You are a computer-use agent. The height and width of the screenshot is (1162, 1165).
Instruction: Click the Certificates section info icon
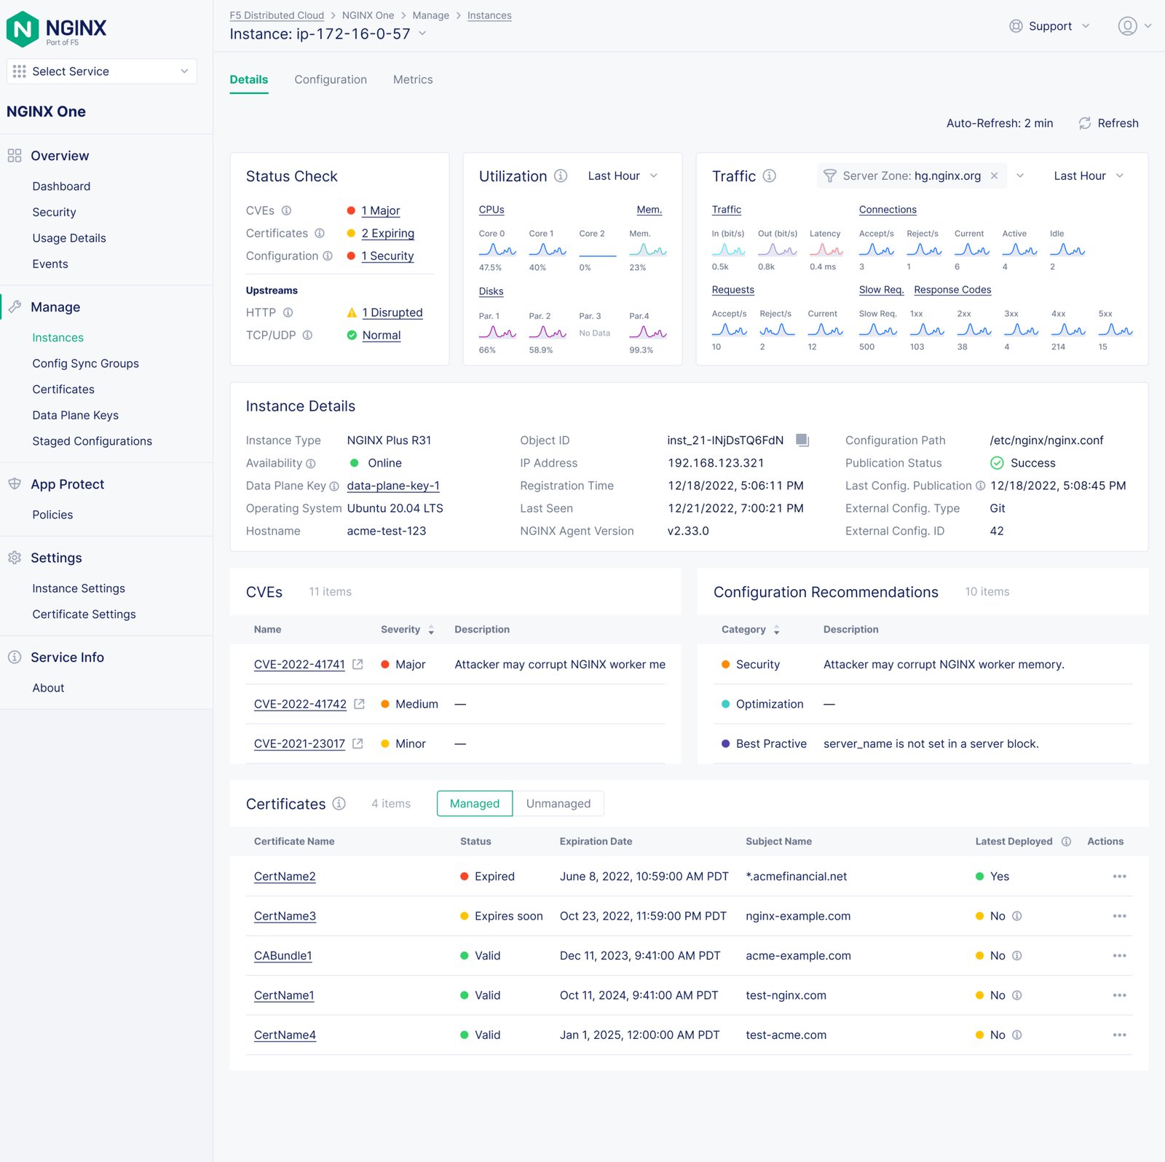(339, 804)
